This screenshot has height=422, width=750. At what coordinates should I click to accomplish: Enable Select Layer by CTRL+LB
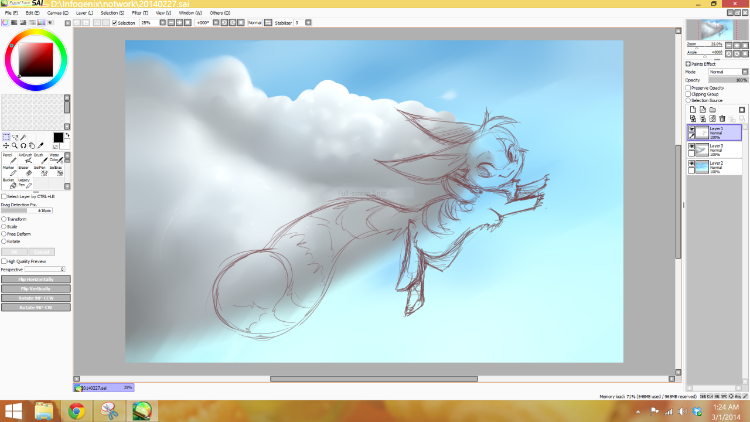[4, 196]
